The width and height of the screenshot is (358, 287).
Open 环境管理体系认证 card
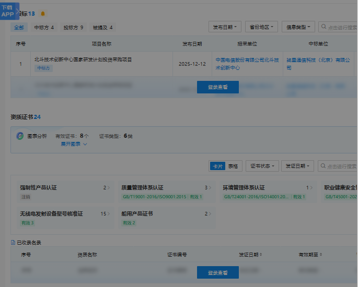[x=268, y=192]
